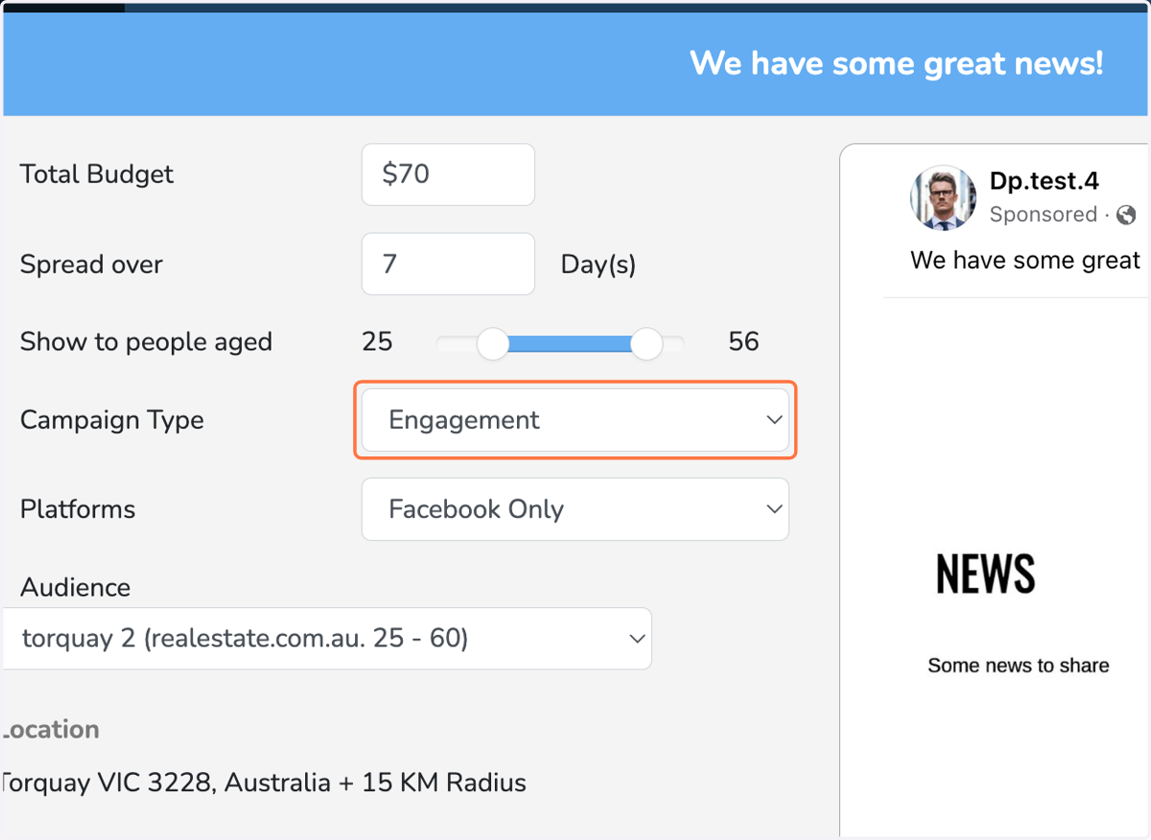Click the 'Total Budget' label
Screen dimensions: 1151x840
[97, 175]
